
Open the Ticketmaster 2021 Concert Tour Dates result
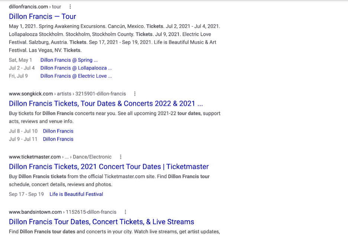[x=109, y=167]
